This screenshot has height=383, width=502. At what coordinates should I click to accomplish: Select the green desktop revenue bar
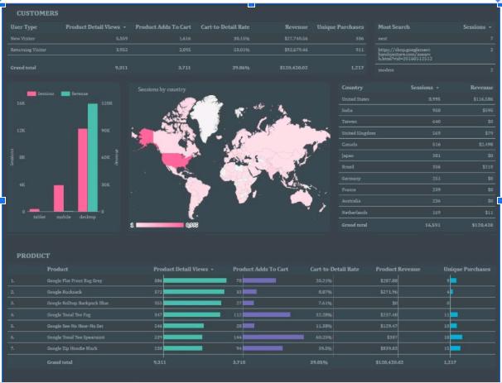pos(93,157)
